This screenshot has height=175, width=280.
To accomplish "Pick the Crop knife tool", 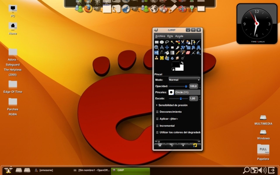I will tap(177, 48).
